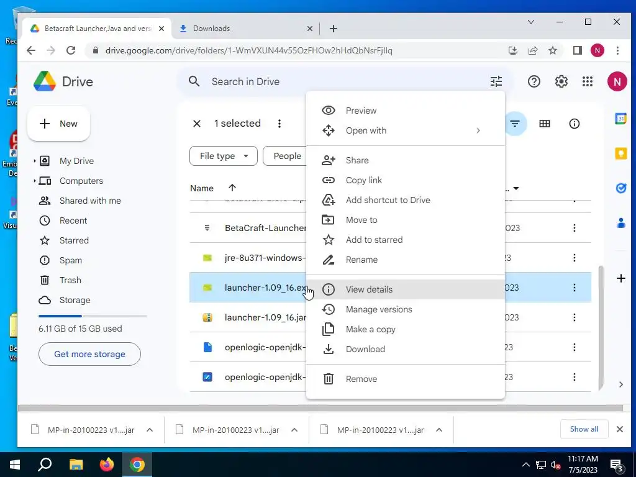
Task: Open search options filter icon
Action: pos(496,81)
